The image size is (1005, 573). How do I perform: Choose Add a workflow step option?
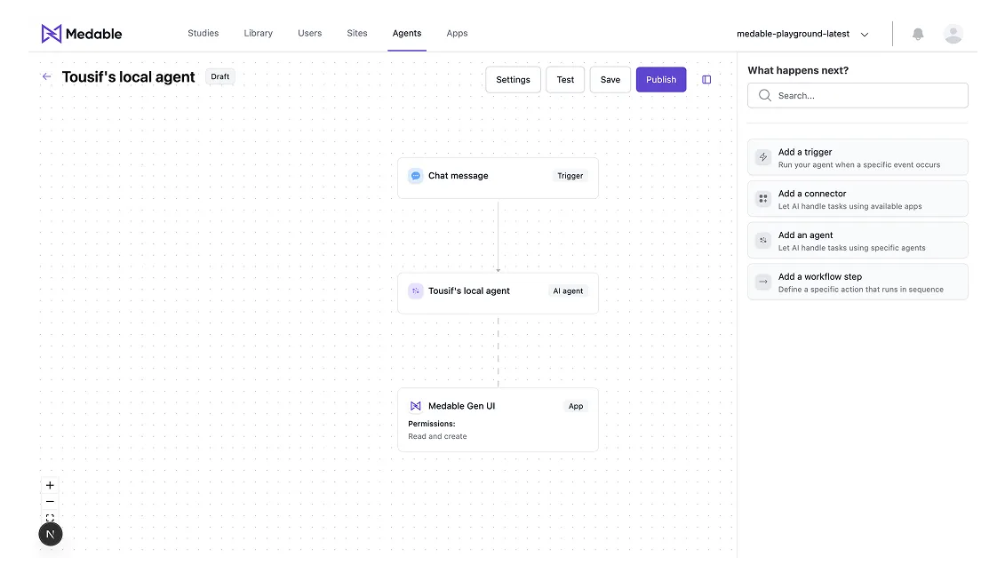(857, 282)
